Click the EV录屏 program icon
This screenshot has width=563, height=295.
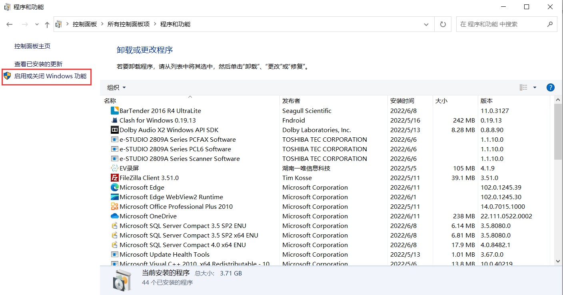114,168
